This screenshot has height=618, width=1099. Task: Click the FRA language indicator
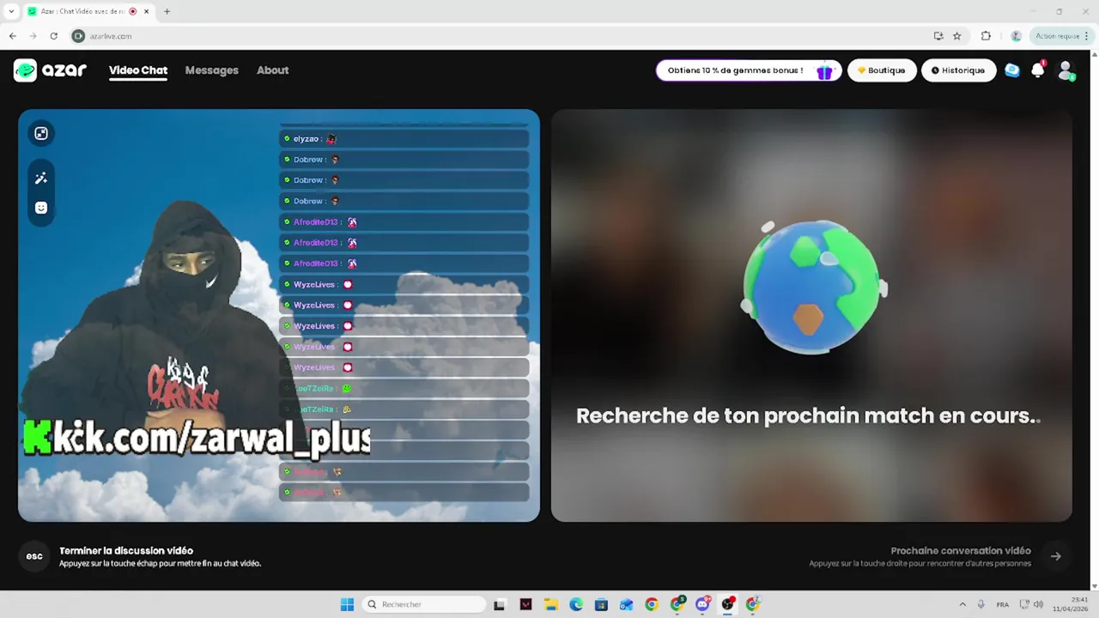[1002, 604]
